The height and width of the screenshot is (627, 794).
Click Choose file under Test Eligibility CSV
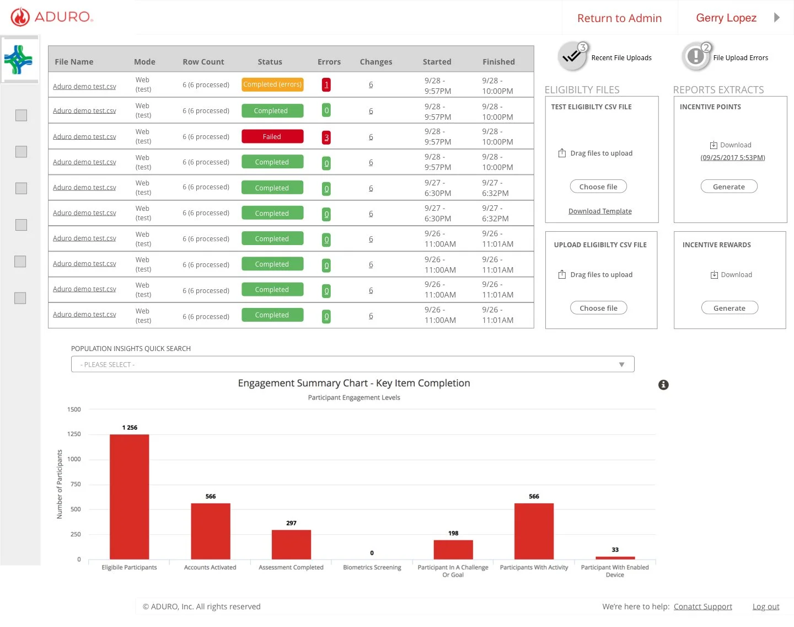coord(598,187)
